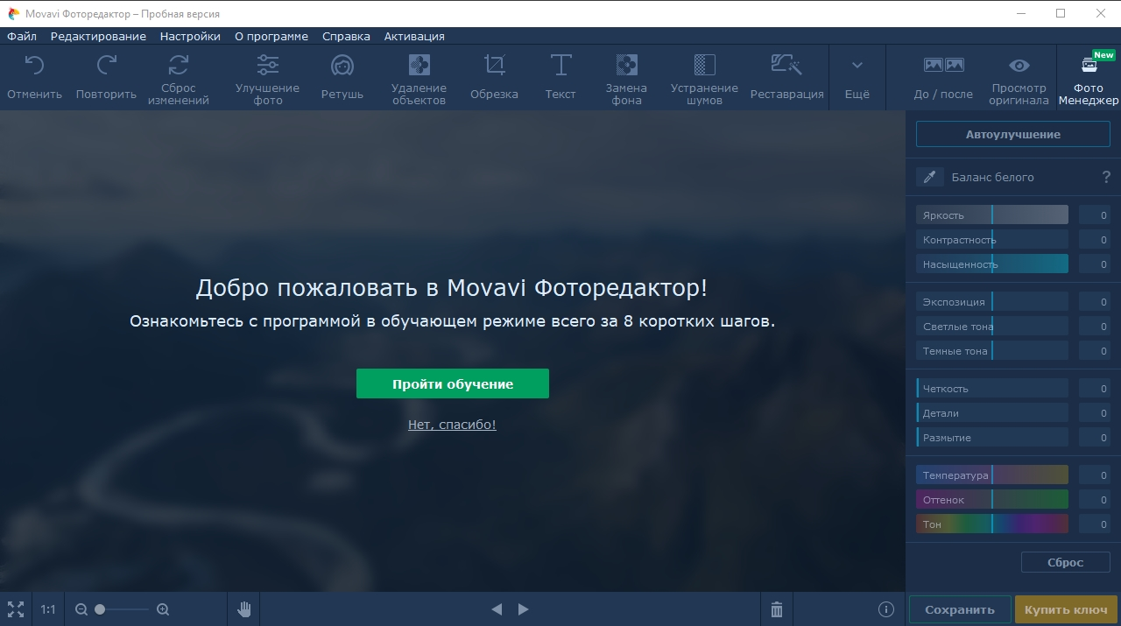Click the Сброс button
Image resolution: width=1121 pixels, height=626 pixels.
pos(1066,562)
